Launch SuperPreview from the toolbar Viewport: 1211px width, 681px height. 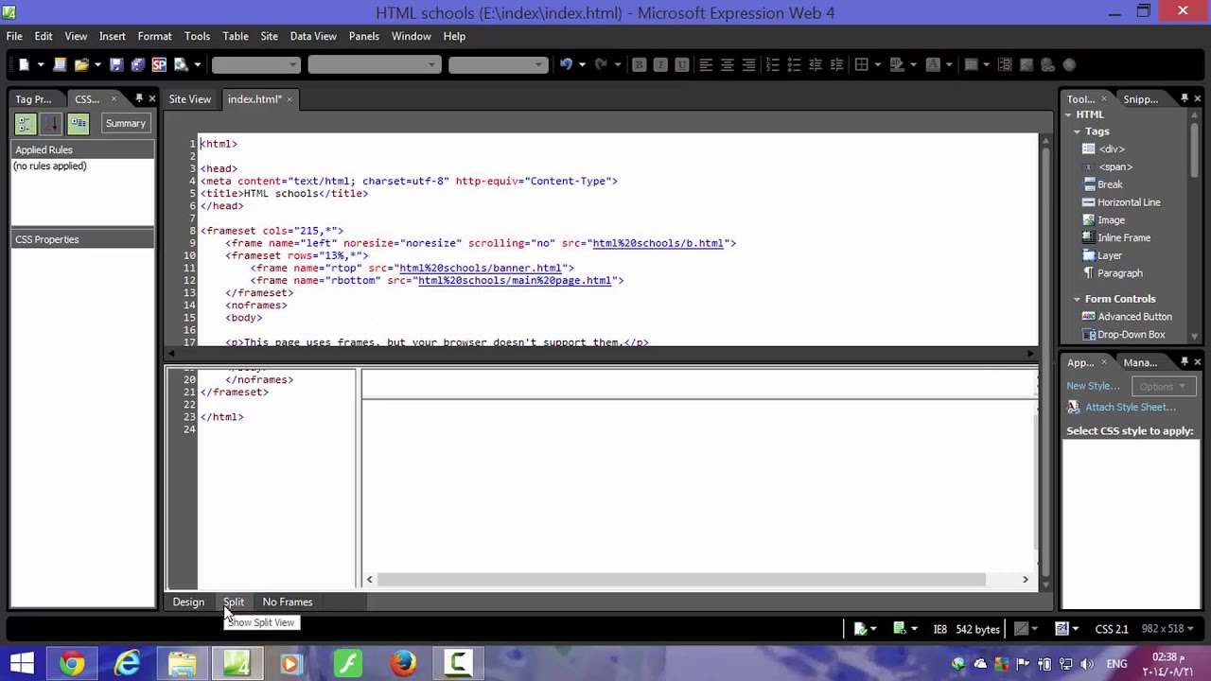coord(159,64)
